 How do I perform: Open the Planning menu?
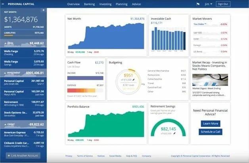tap(122, 4)
